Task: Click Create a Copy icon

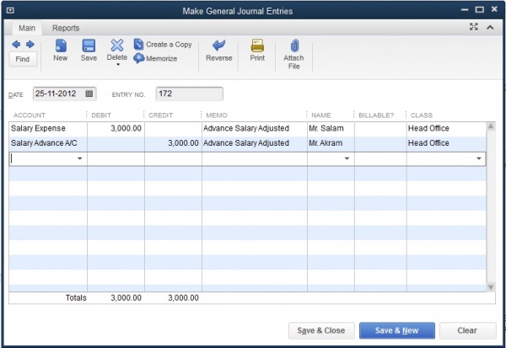Action: click(x=139, y=45)
